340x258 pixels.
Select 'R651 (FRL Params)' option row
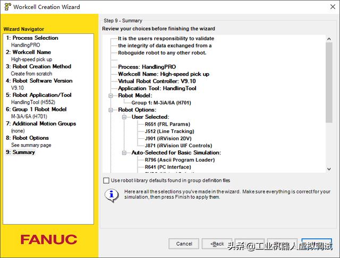167,124
